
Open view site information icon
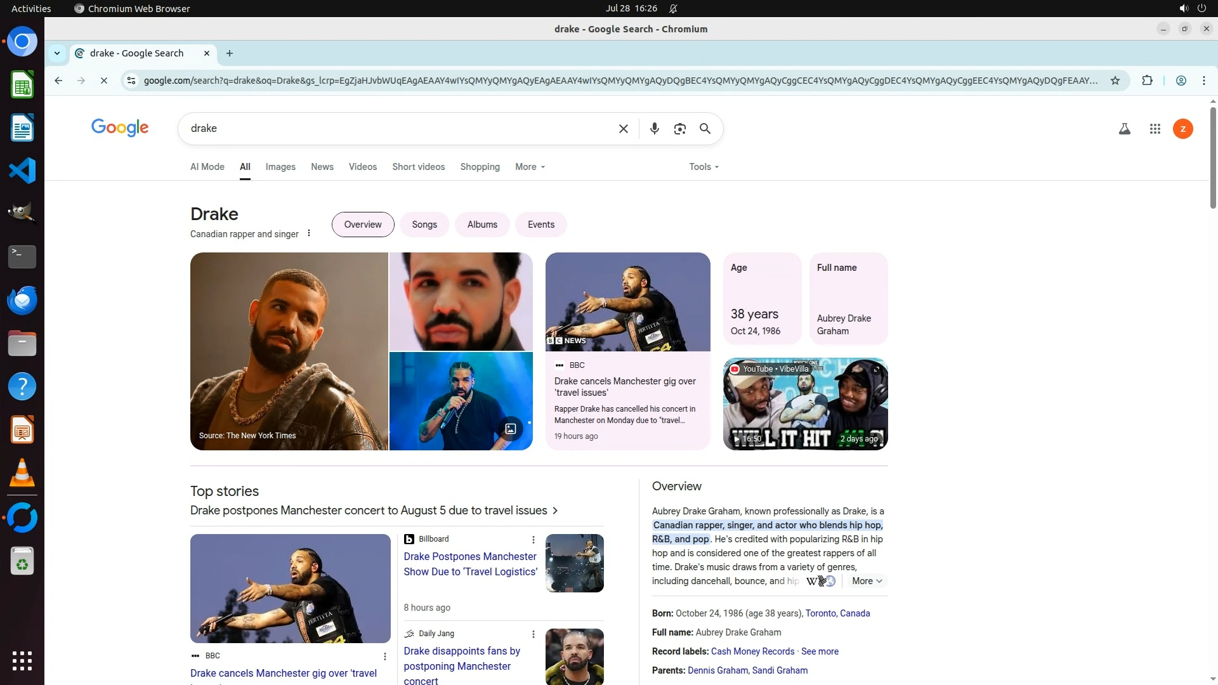(x=131, y=81)
